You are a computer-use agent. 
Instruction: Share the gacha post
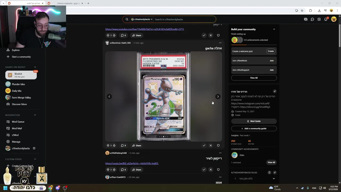click(137, 145)
